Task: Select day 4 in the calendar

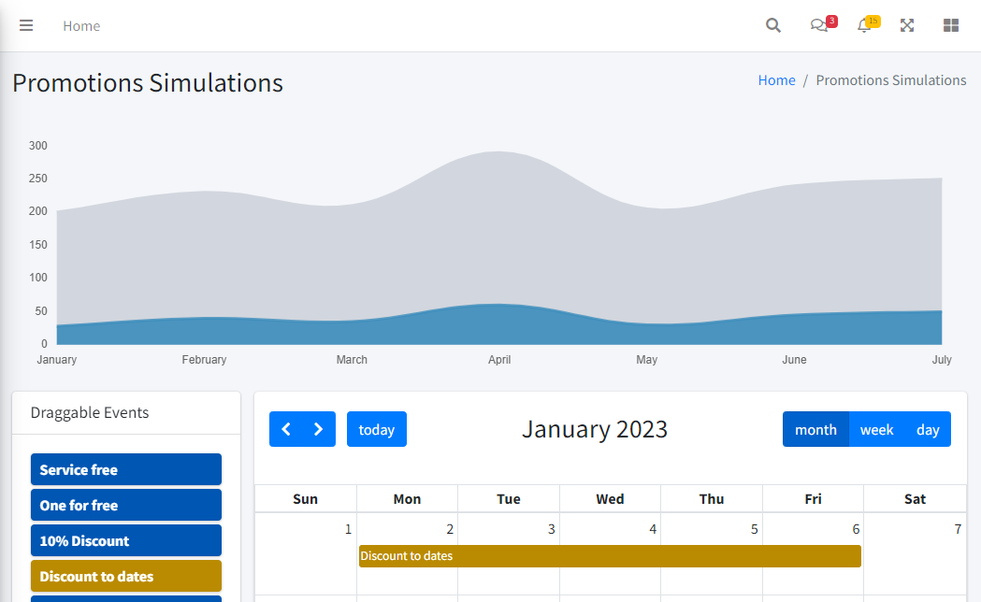Action: pyautogui.click(x=653, y=529)
